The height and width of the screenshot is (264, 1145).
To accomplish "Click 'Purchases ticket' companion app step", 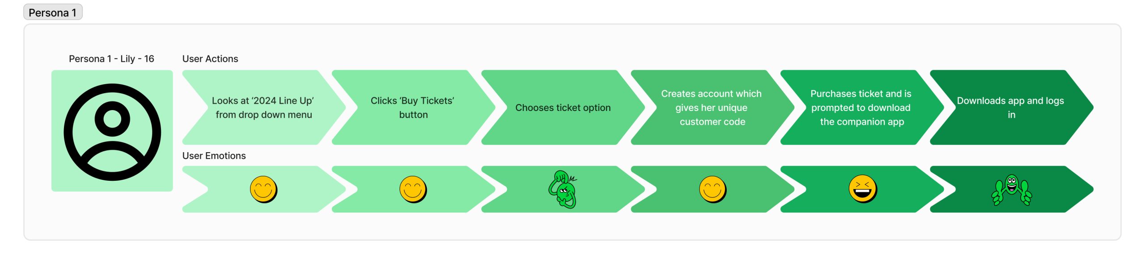I will [861, 107].
